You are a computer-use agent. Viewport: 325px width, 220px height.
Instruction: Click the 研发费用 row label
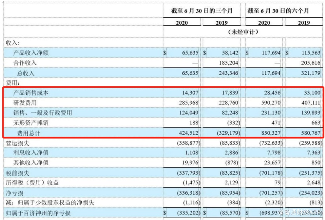(x=25, y=103)
